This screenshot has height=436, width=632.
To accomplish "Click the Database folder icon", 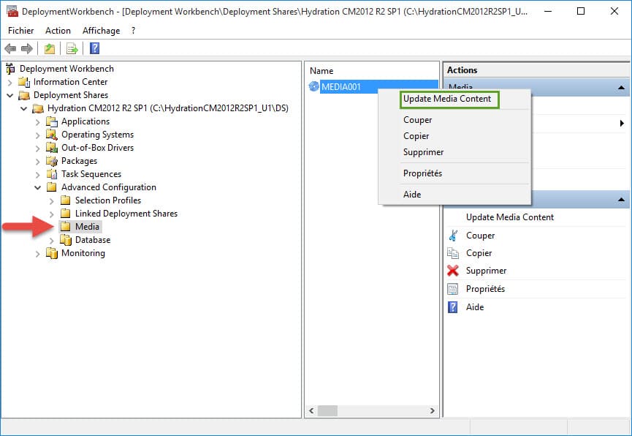I will pyautogui.click(x=66, y=240).
